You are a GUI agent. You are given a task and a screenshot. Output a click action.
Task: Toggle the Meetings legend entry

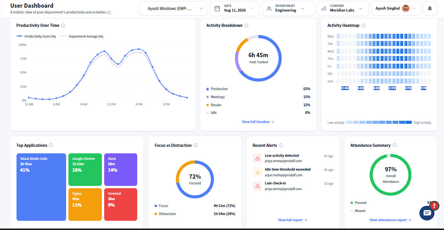click(x=216, y=97)
